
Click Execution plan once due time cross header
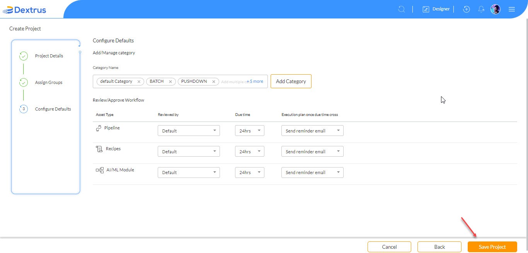tap(310, 115)
